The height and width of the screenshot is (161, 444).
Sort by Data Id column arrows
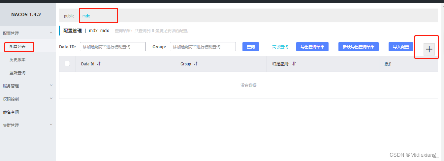click(99, 64)
